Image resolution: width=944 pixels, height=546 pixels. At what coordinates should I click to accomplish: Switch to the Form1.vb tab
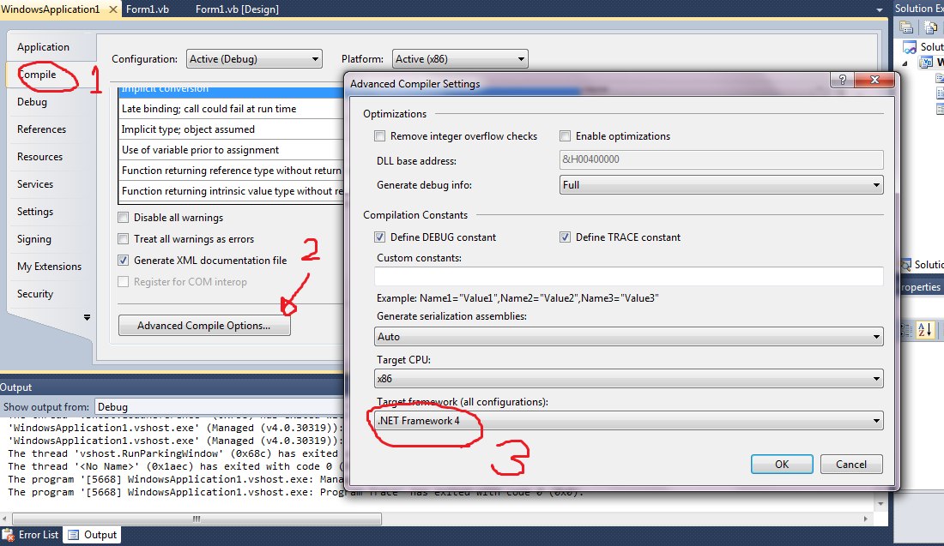[148, 9]
